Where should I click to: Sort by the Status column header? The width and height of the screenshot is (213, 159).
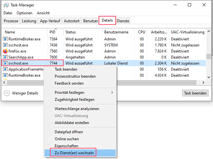click(83, 32)
